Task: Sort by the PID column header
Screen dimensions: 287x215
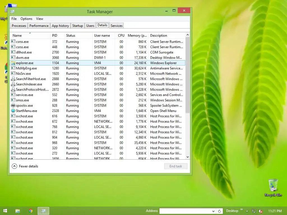Action: 57,36
